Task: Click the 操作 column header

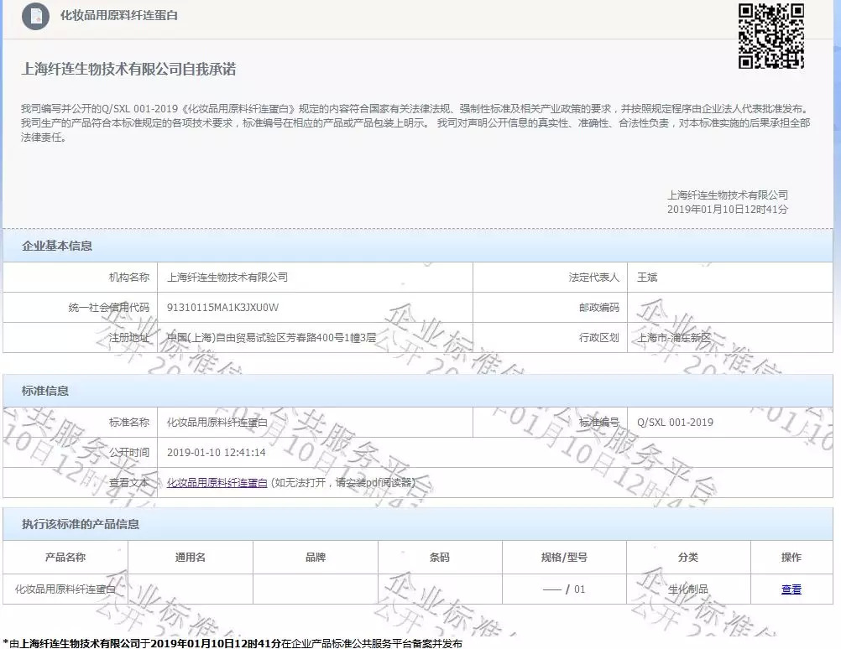Action: coord(791,558)
